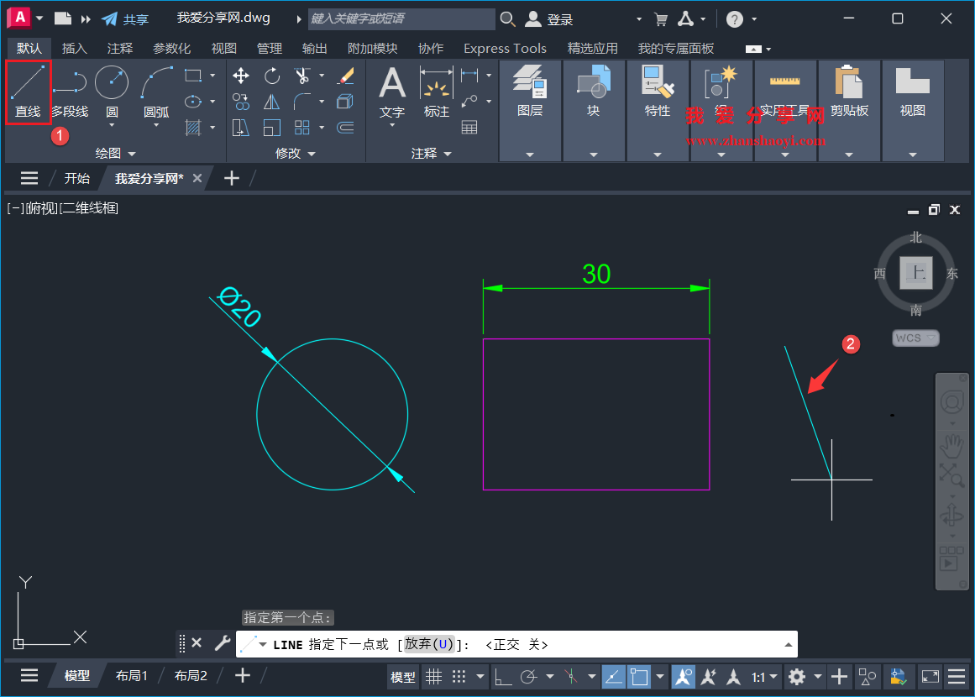Screen dimensions: 975x697
Task: Select the Pan hand icon on navigation bar
Action: pyautogui.click(x=951, y=445)
